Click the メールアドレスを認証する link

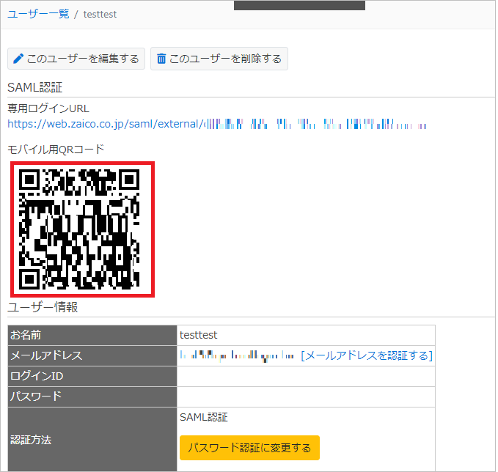coord(367,355)
